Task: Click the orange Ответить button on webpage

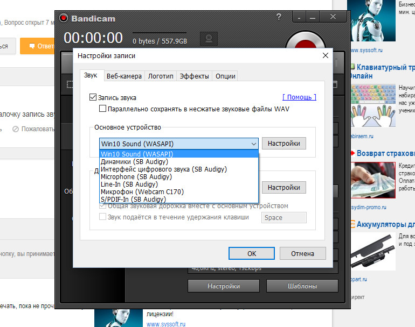Action: click(x=37, y=46)
